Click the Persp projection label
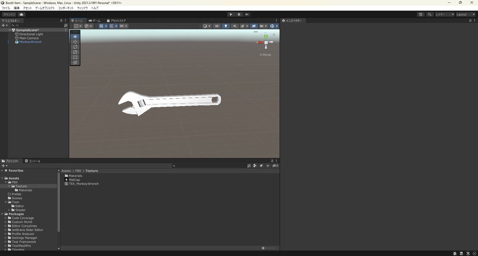The width and height of the screenshot is (478, 256). point(265,55)
